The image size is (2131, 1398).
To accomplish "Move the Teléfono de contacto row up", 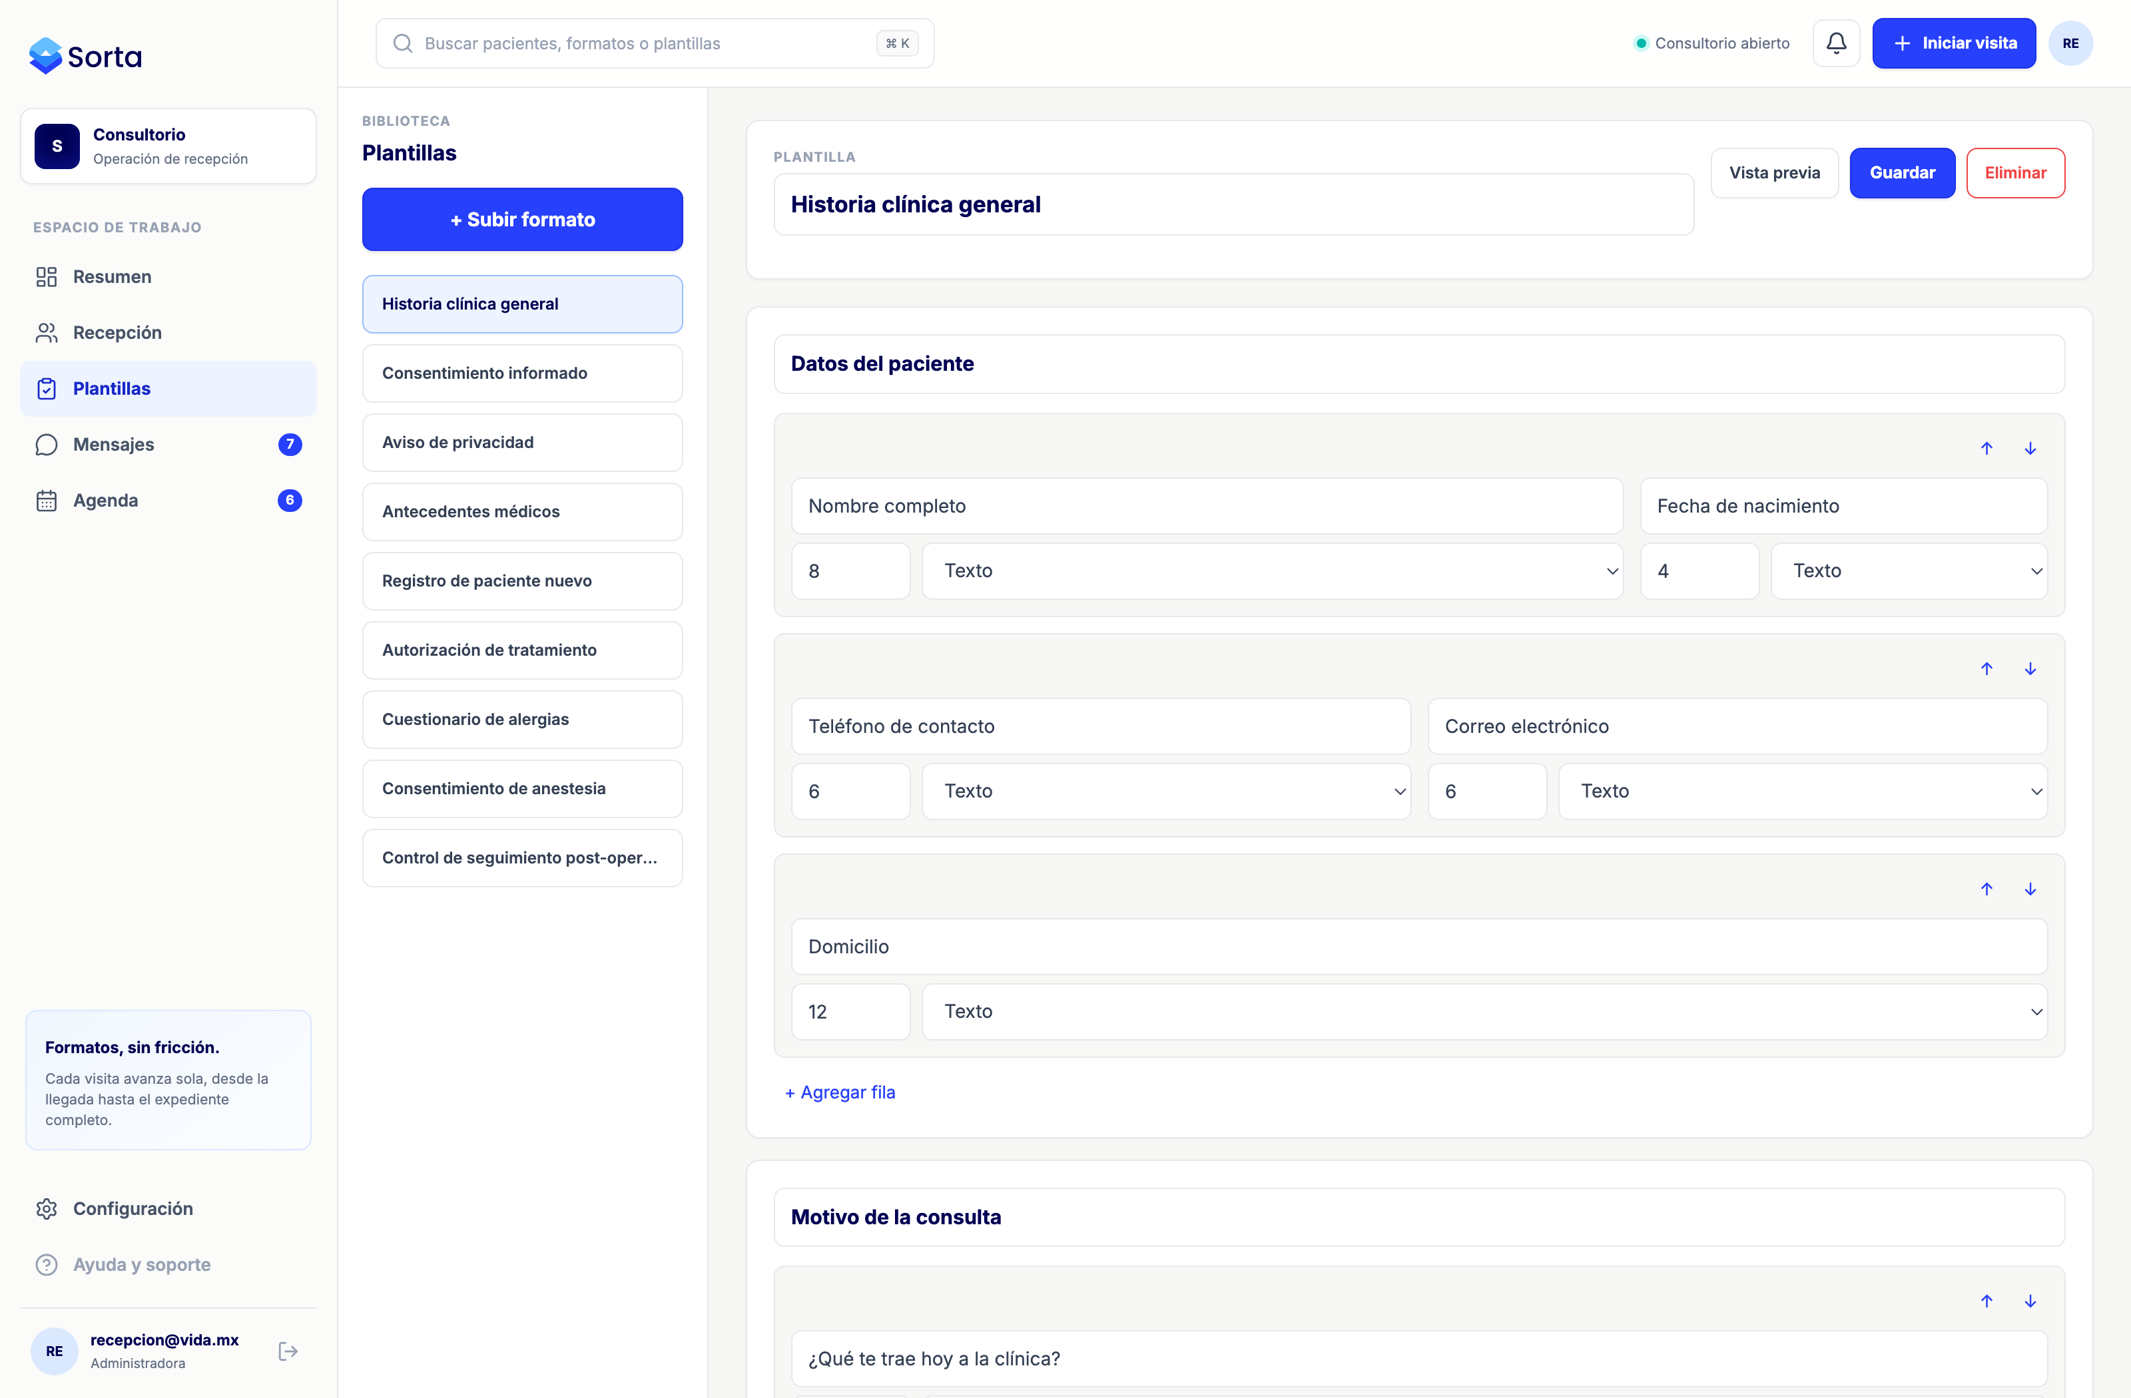I will (x=1986, y=668).
